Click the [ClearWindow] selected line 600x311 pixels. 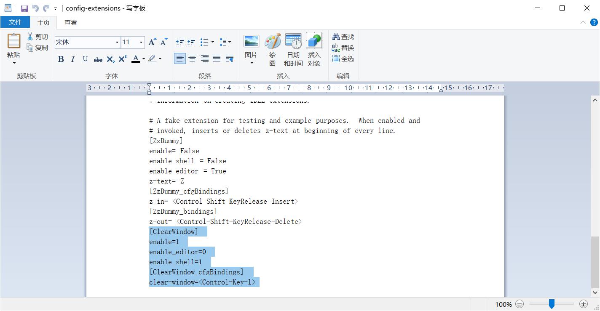(x=174, y=232)
